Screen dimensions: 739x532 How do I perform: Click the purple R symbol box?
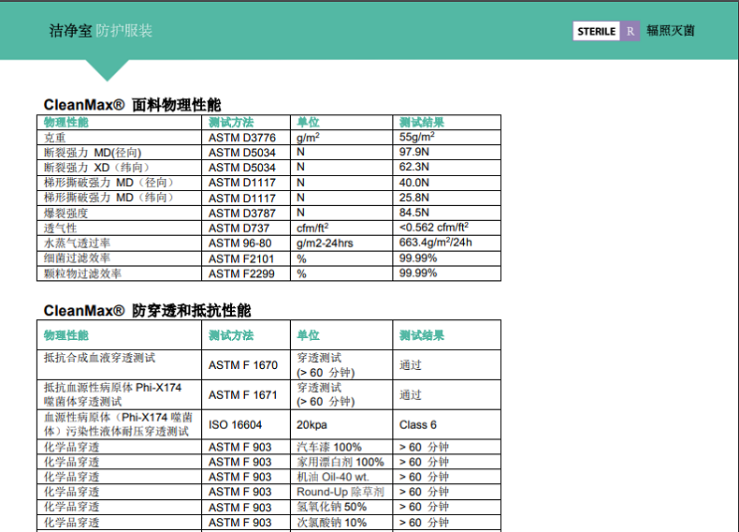(x=630, y=31)
